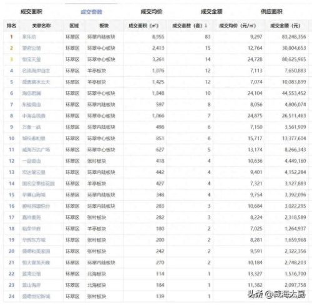The image size is (312, 305).
Task: Open the 盛德和美家园 project link
Action: coord(36,251)
